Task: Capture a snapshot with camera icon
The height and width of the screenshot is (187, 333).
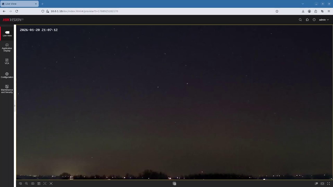Action: (33, 184)
